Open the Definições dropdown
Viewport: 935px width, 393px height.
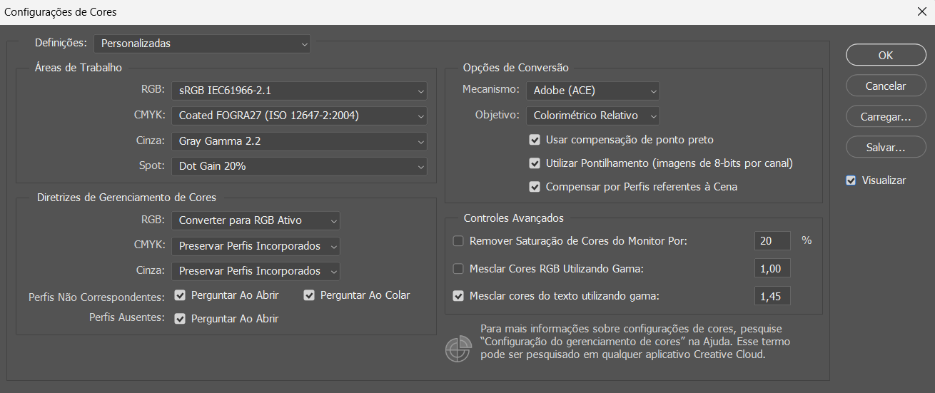(x=203, y=44)
